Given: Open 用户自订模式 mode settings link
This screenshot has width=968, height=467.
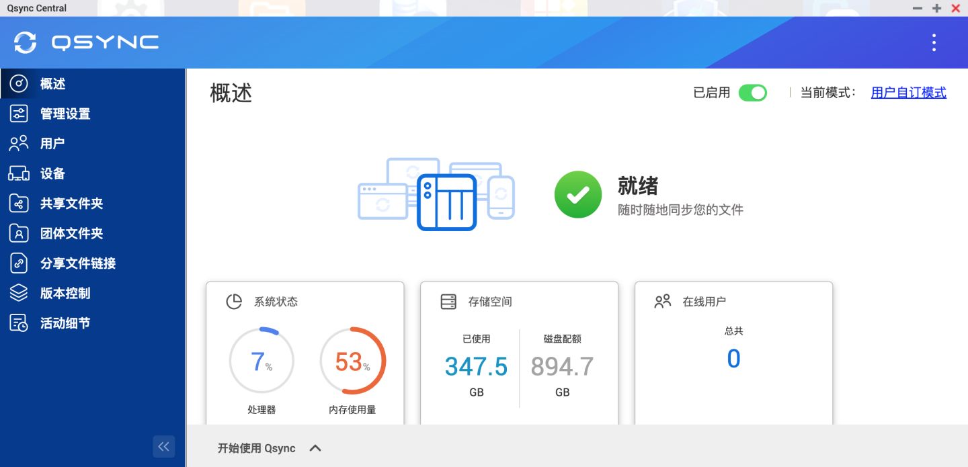Looking at the screenshot, I should (x=908, y=92).
